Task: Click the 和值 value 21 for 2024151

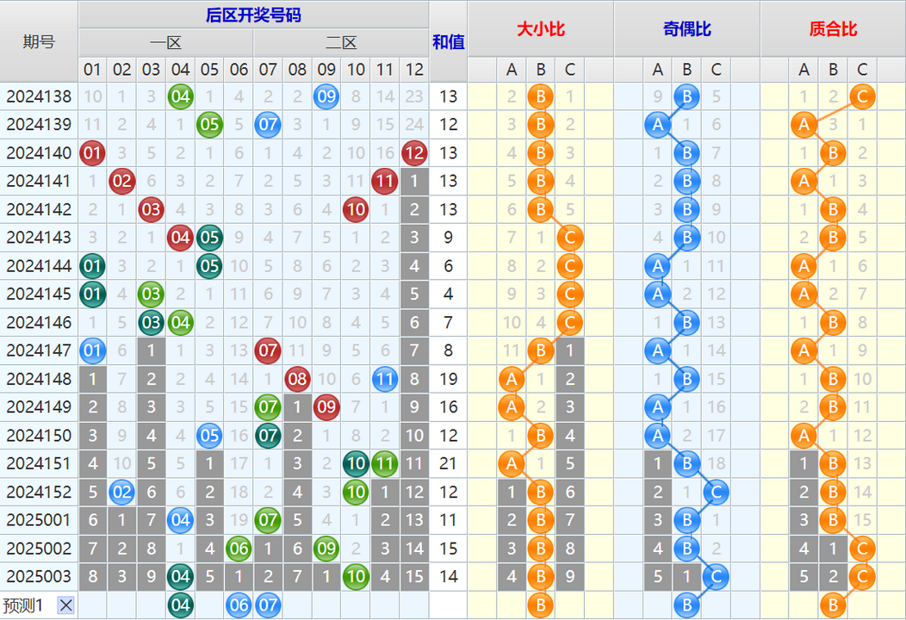Action: (x=449, y=463)
